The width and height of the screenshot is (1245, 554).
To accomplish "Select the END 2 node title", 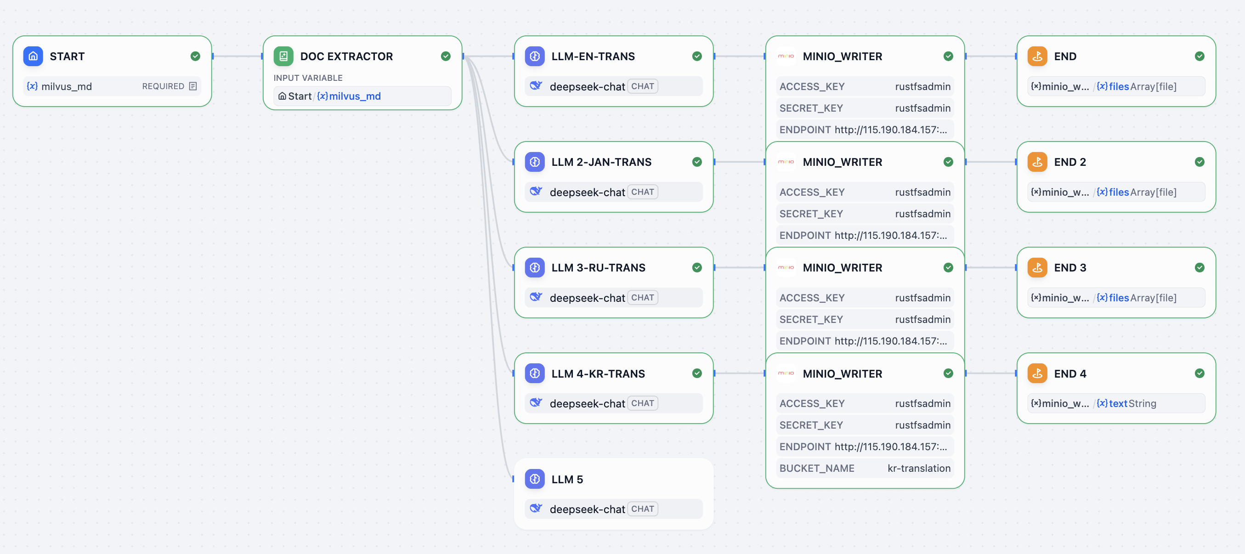I will [1070, 162].
